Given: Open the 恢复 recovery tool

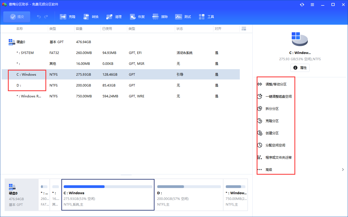Looking at the screenshot, I should click(x=137, y=17).
